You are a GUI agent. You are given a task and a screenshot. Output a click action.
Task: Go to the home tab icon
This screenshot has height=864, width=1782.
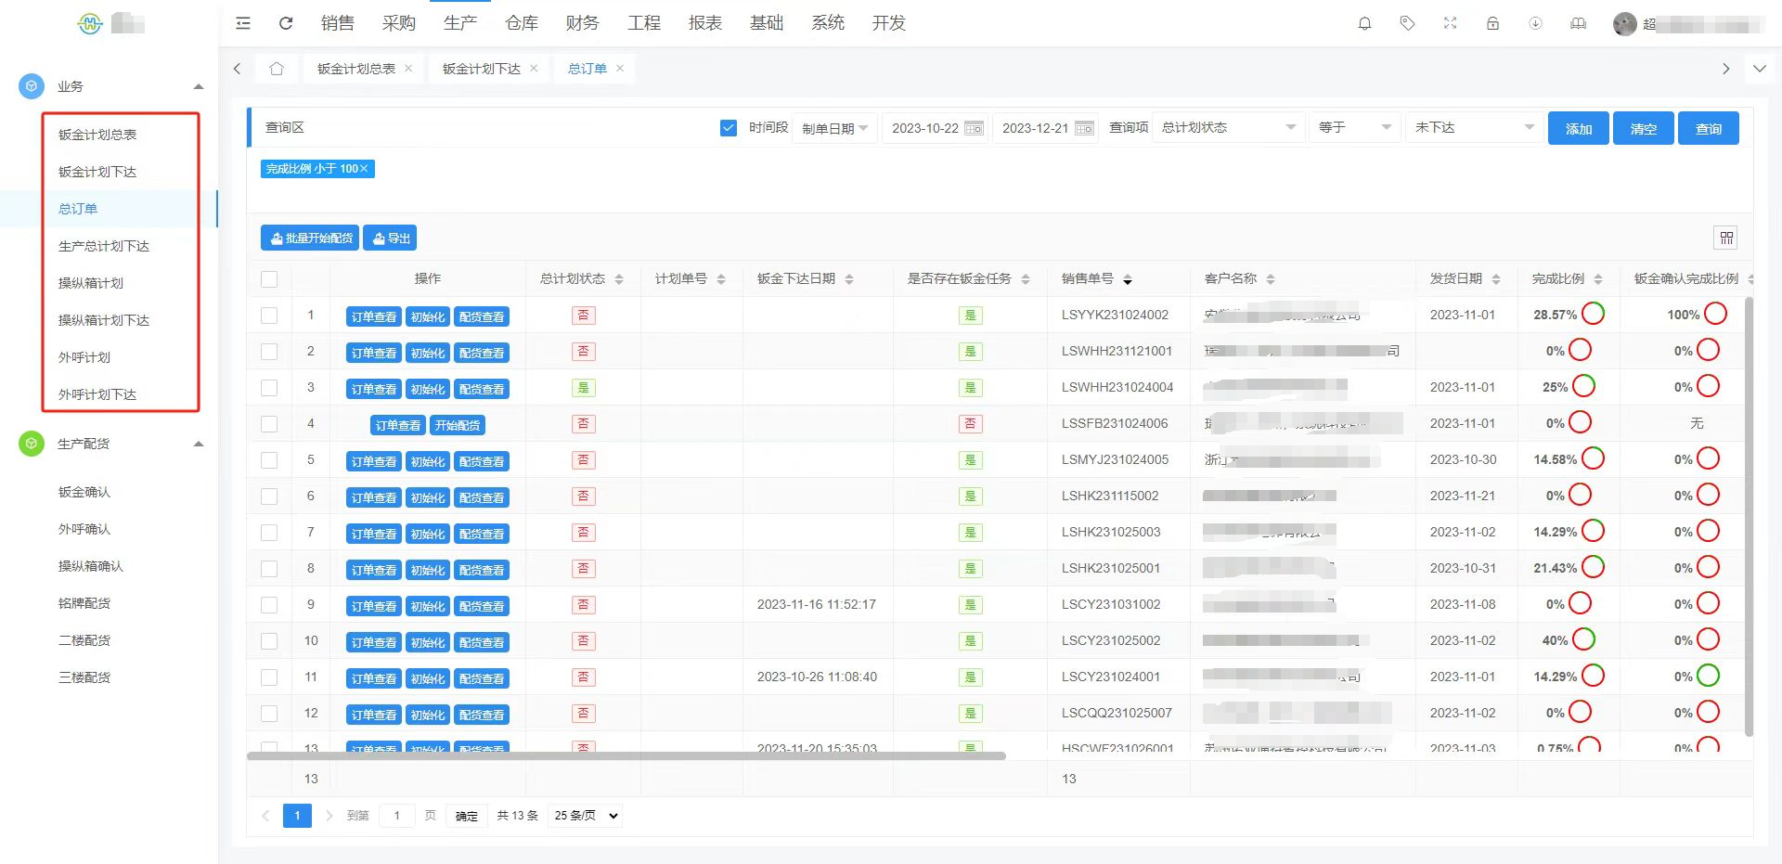[277, 68]
